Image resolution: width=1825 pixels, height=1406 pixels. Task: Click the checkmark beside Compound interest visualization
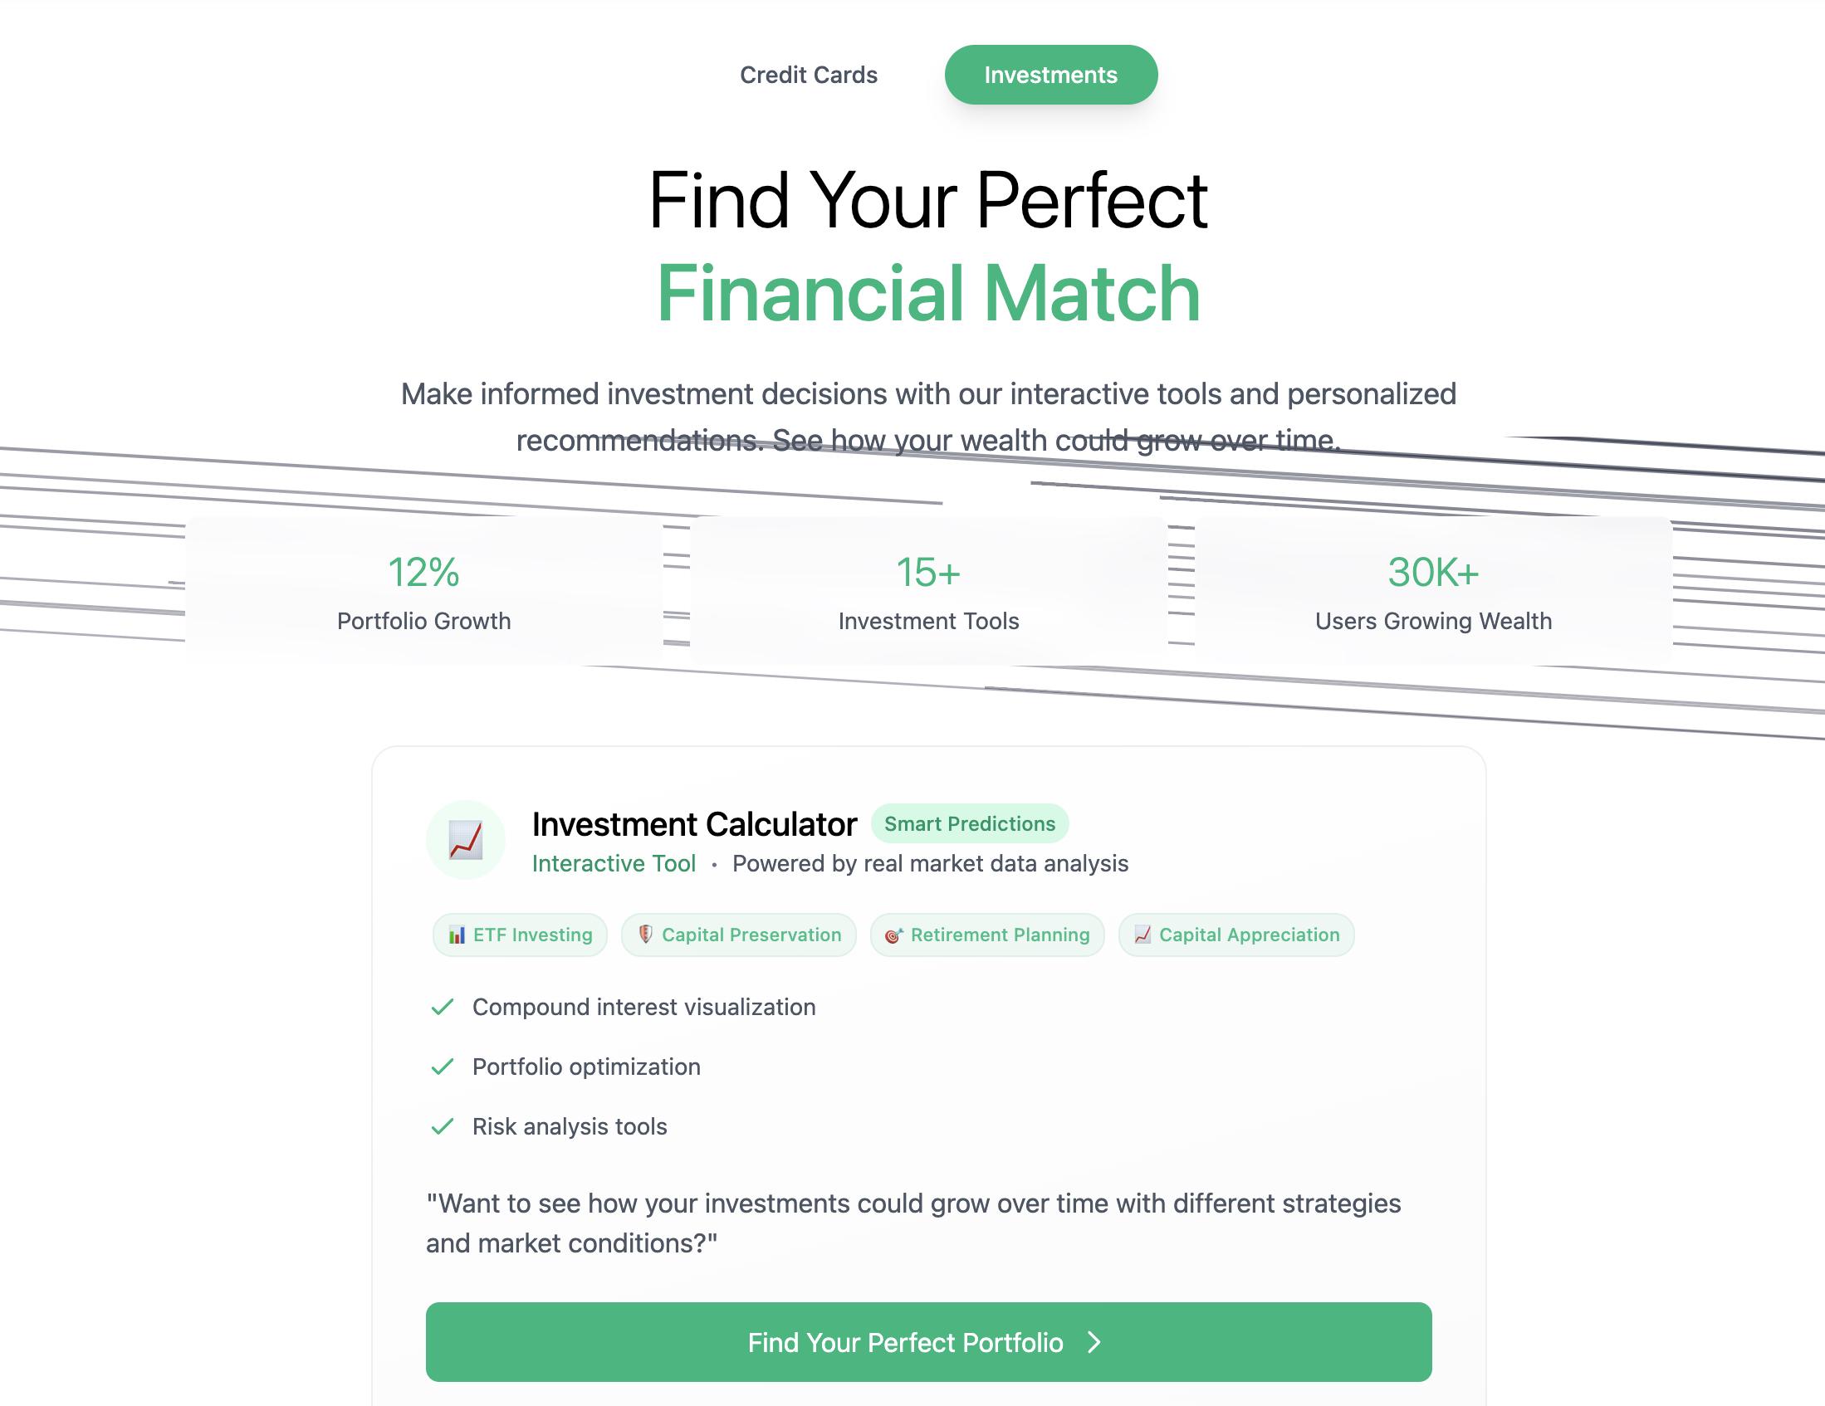pos(441,1007)
